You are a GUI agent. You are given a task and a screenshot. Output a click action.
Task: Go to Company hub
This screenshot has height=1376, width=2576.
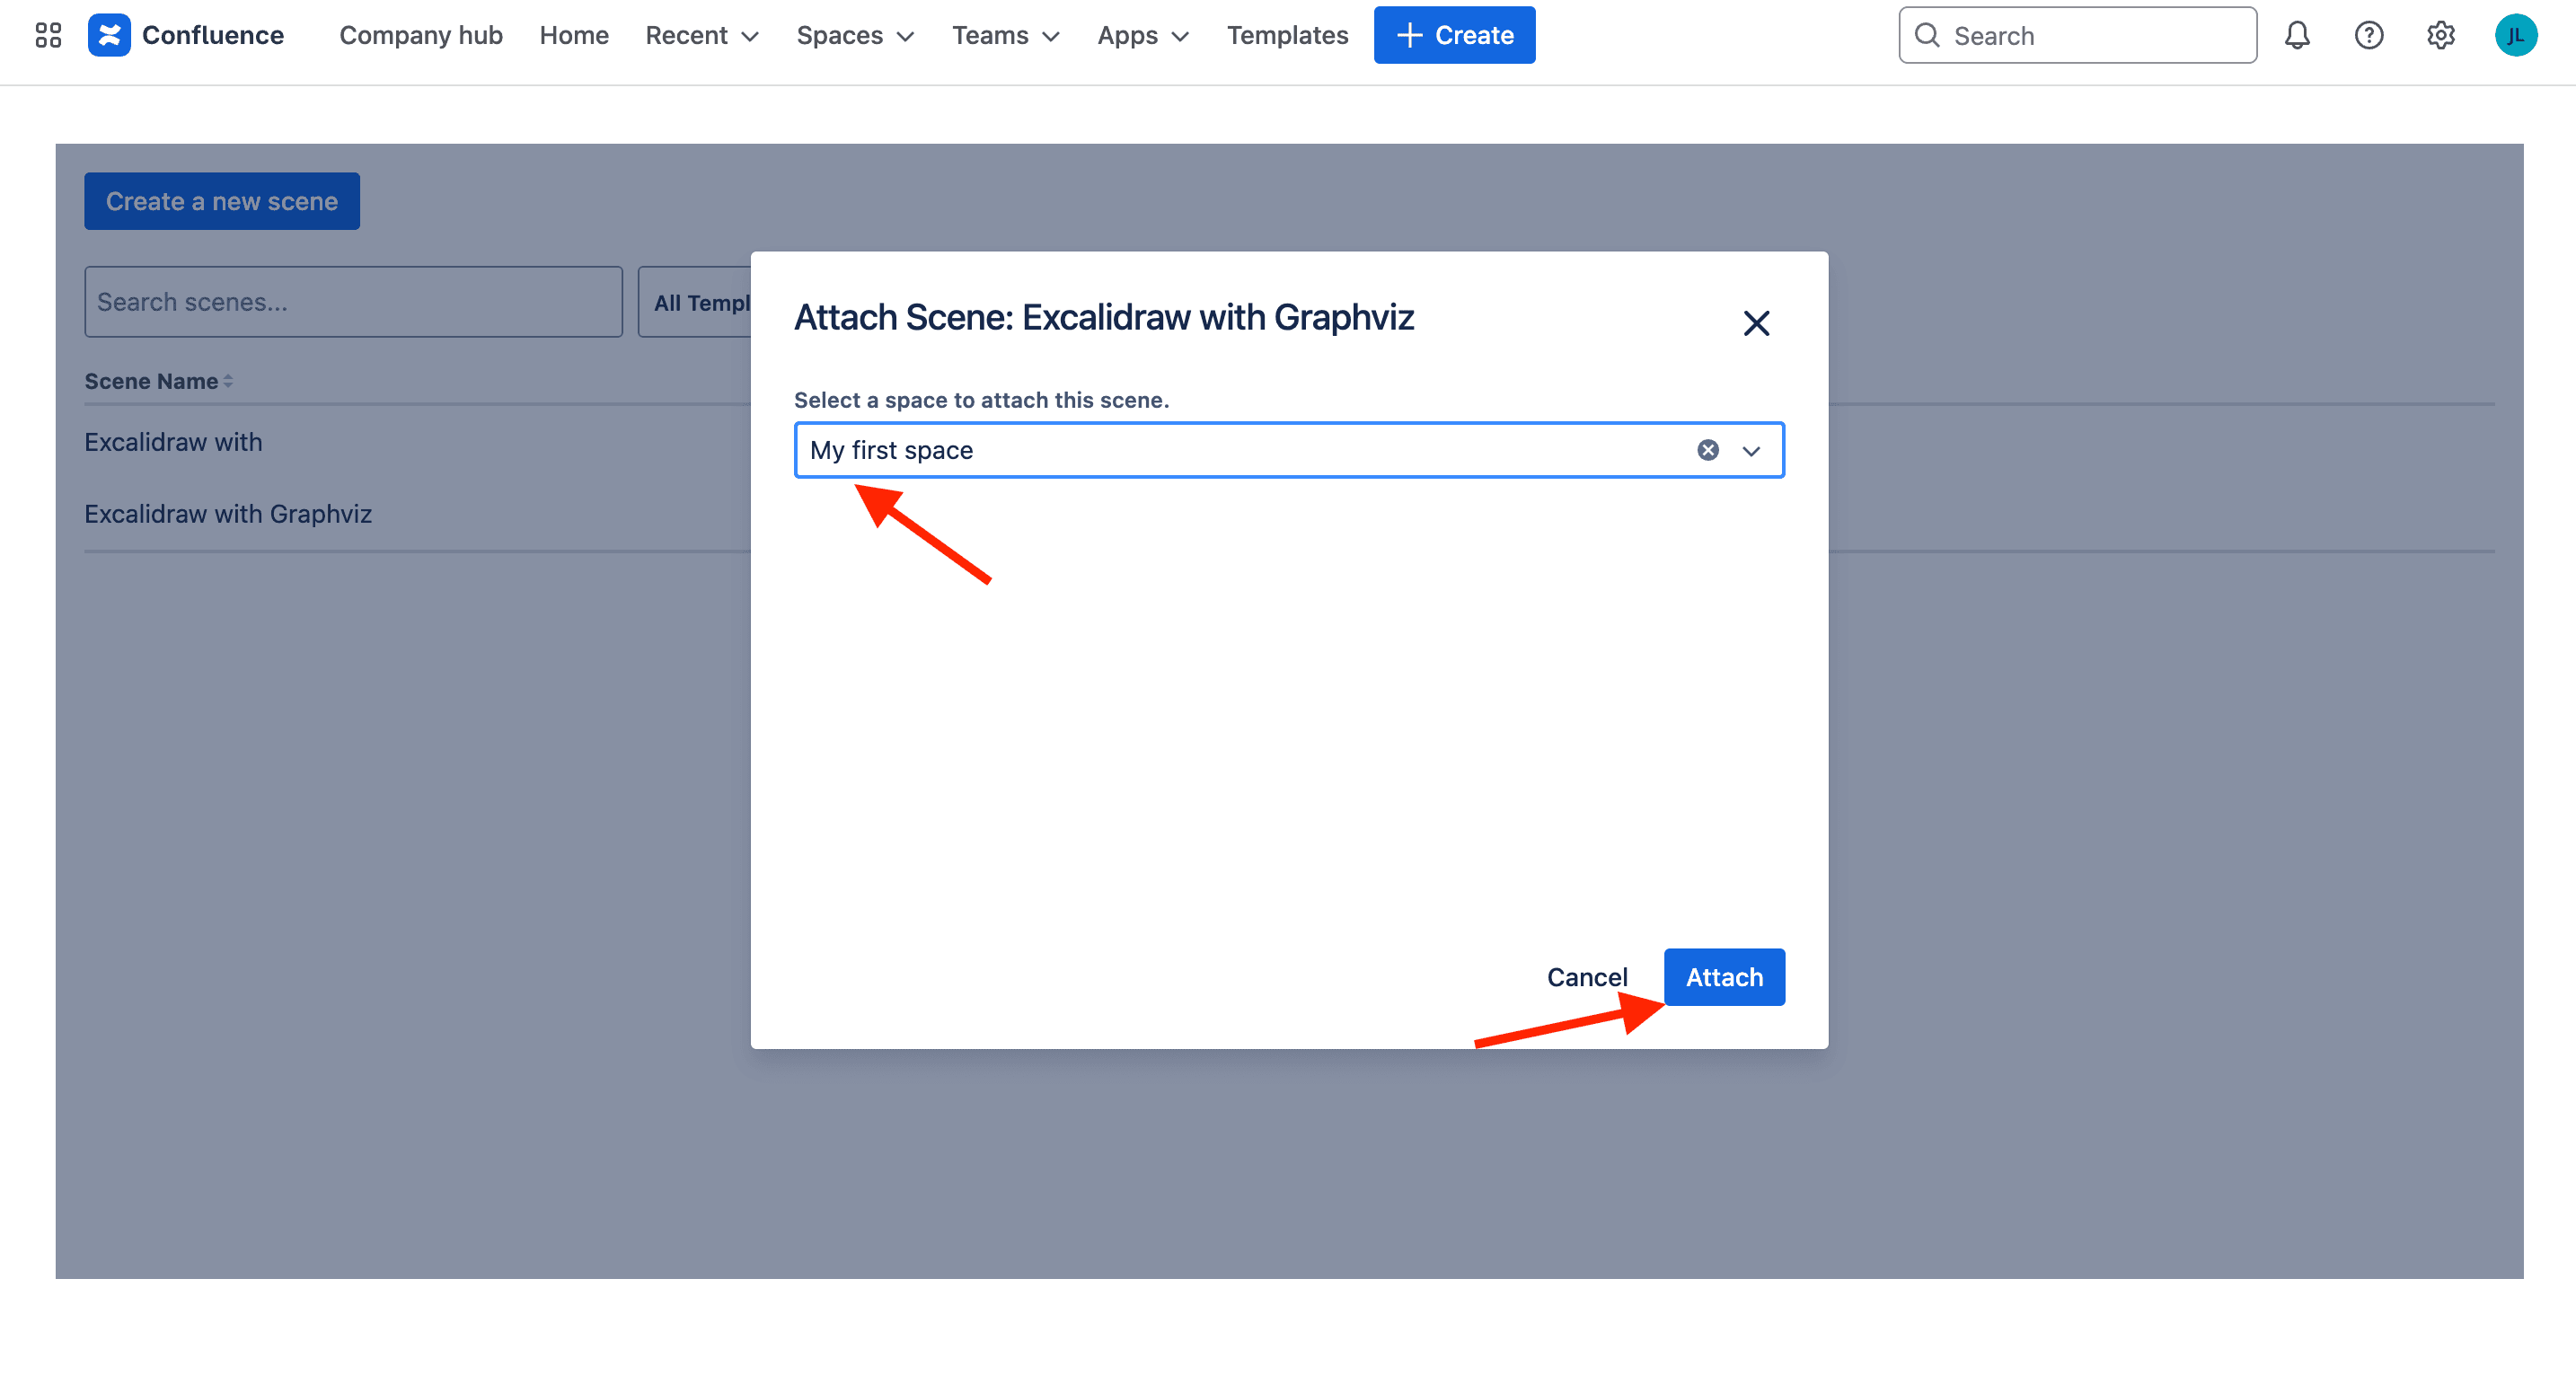click(x=421, y=35)
